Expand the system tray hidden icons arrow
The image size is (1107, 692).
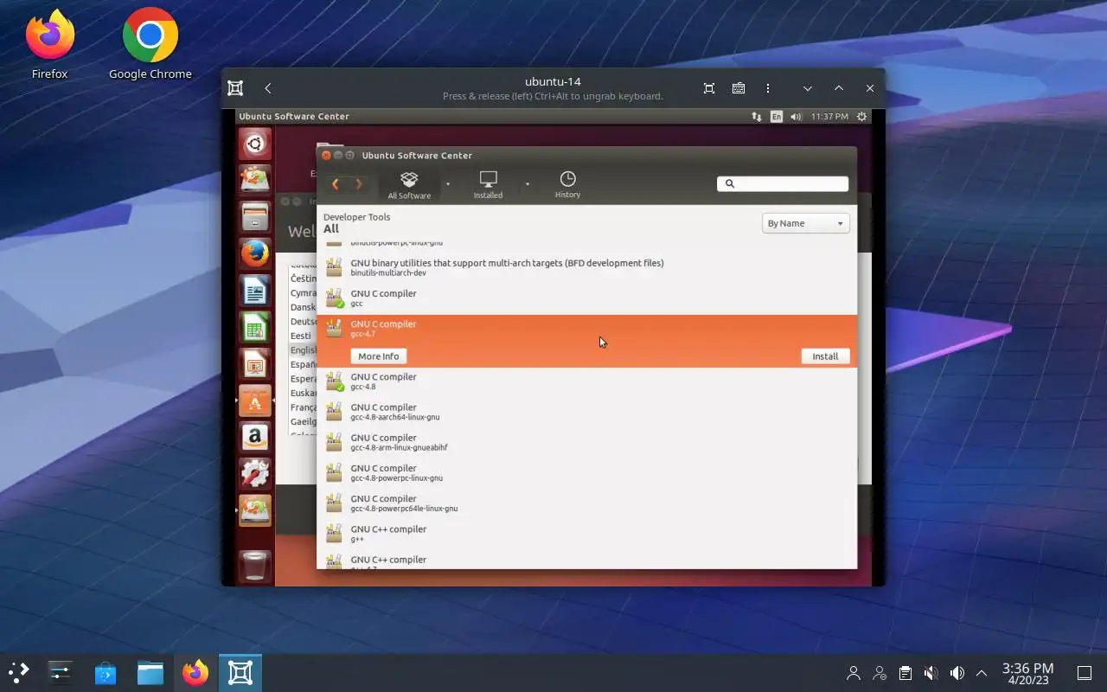[x=982, y=673]
